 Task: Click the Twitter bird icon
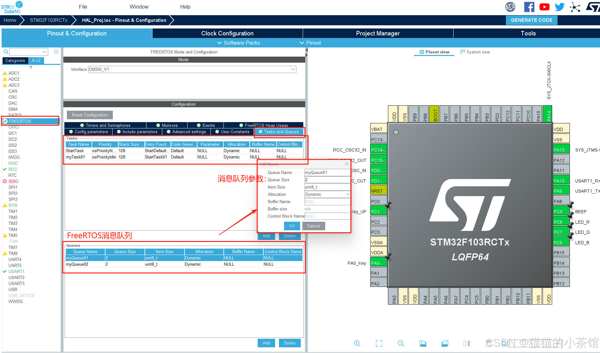559,7
